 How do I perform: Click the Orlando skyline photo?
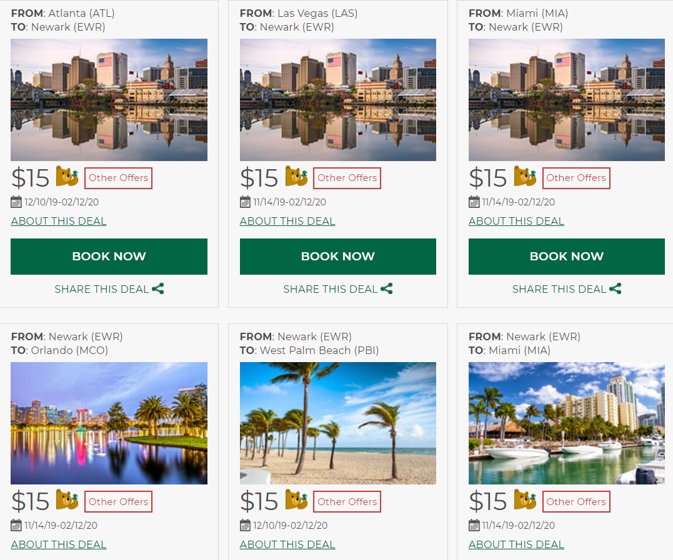pos(109,423)
